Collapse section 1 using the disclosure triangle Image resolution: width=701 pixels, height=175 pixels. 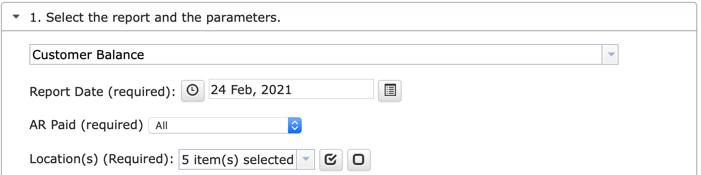[17, 17]
